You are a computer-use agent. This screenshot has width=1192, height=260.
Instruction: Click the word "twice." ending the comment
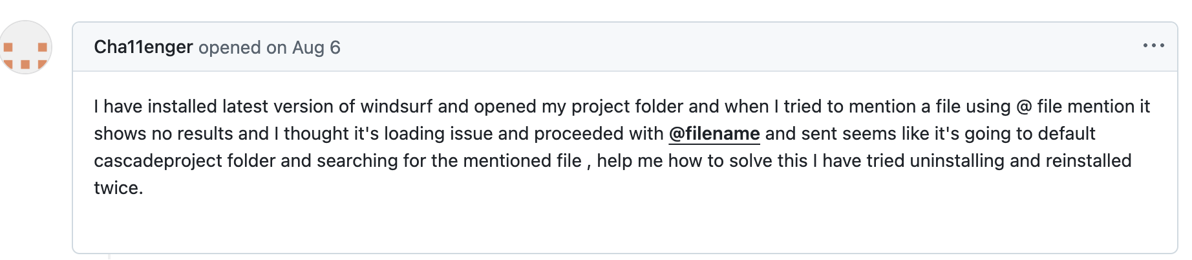(x=118, y=188)
